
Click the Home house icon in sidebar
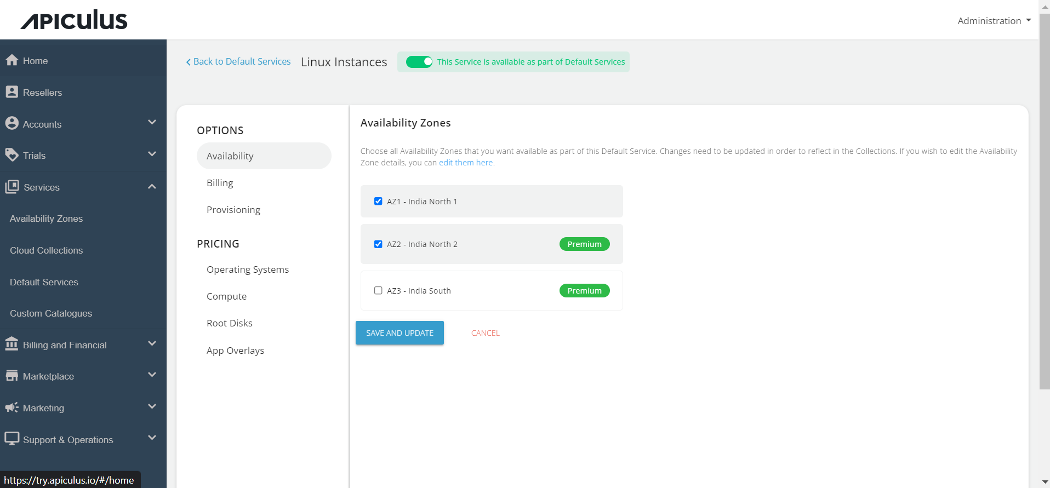[12, 60]
